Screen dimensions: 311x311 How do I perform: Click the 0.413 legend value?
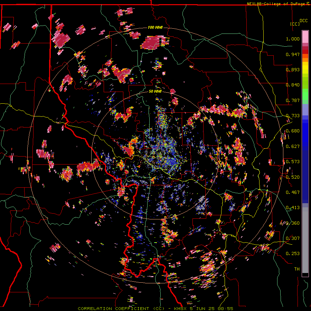(293, 208)
